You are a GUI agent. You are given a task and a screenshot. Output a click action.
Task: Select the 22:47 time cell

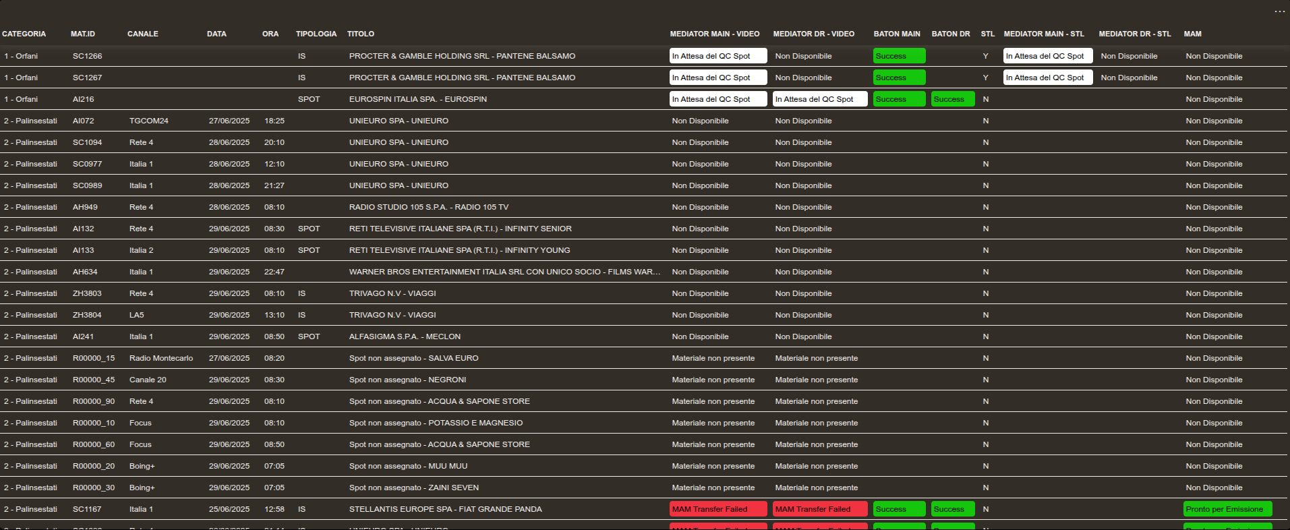pyautogui.click(x=274, y=272)
